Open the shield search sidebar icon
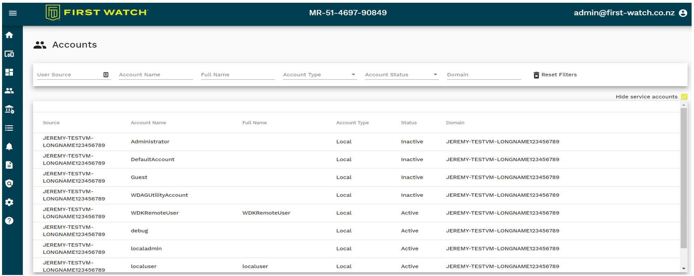694x276 pixels. (9, 184)
